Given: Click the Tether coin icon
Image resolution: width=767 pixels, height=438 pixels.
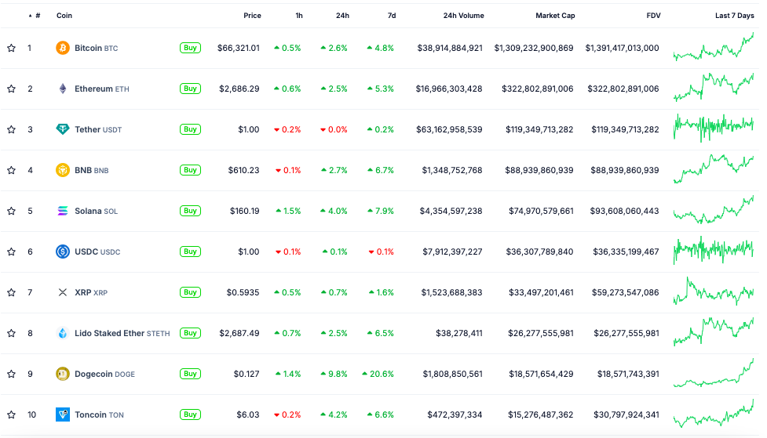Looking at the screenshot, I should (x=63, y=129).
